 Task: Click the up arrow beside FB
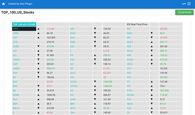(x=95, y=55)
